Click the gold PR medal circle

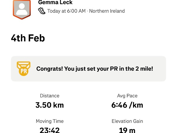pos(24,71)
